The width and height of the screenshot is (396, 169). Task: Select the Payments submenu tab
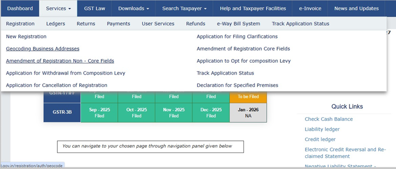pyautogui.click(x=118, y=24)
